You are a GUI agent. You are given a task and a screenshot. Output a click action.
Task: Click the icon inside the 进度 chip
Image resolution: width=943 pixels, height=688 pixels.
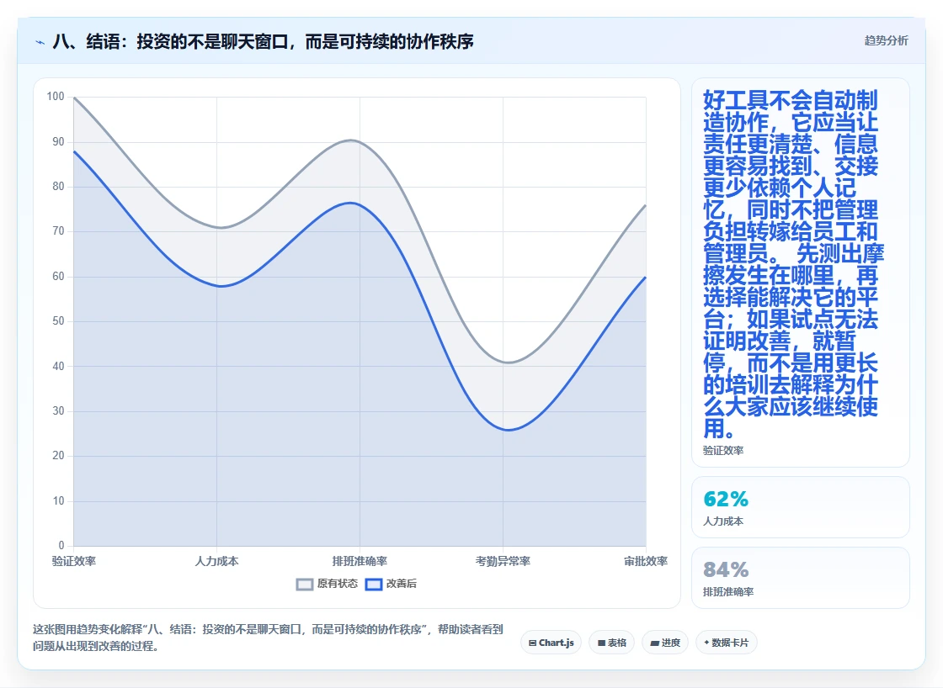654,643
